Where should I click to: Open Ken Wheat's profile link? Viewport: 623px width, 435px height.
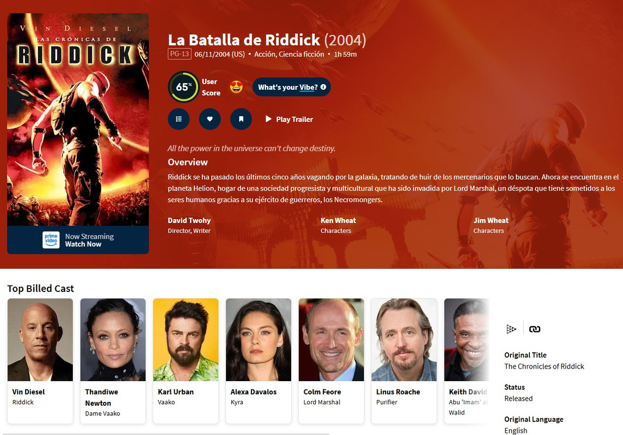[338, 220]
